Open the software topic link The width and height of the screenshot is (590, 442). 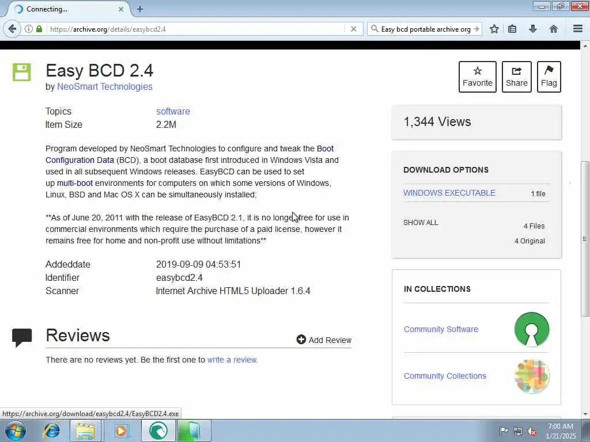point(173,111)
